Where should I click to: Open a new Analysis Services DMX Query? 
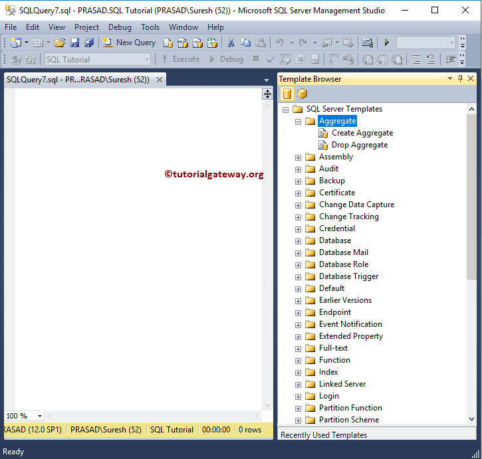pyautogui.click(x=197, y=43)
